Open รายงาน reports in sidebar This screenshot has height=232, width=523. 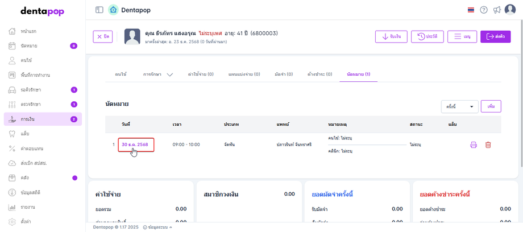coord(28,208)
